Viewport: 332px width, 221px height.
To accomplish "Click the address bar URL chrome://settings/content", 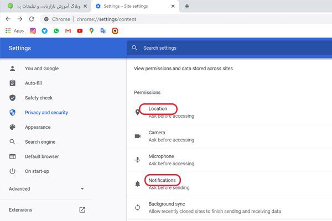I will 106,19.
